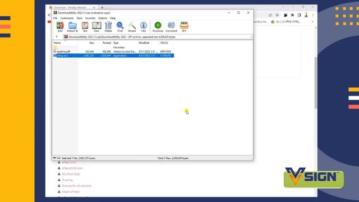Click the Aladin eToken download link
Image resolution: width=359 pixels, height=202 pixels.
tap(71, 192)
